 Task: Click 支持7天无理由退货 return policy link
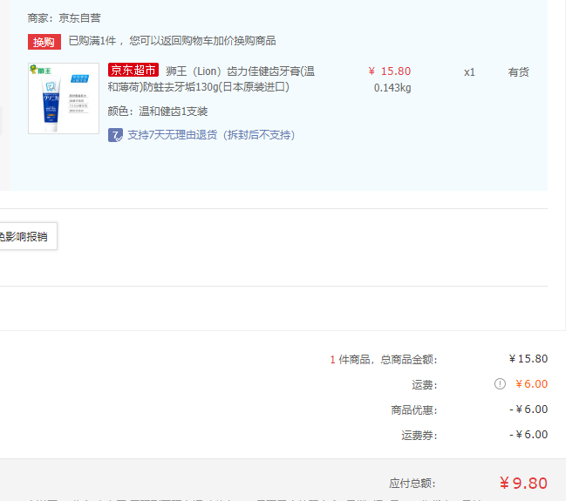click(x=211, y=135)
